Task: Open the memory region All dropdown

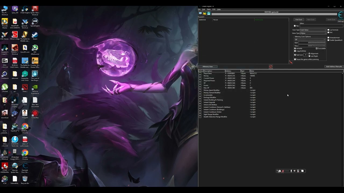Action: coord(310,39)
